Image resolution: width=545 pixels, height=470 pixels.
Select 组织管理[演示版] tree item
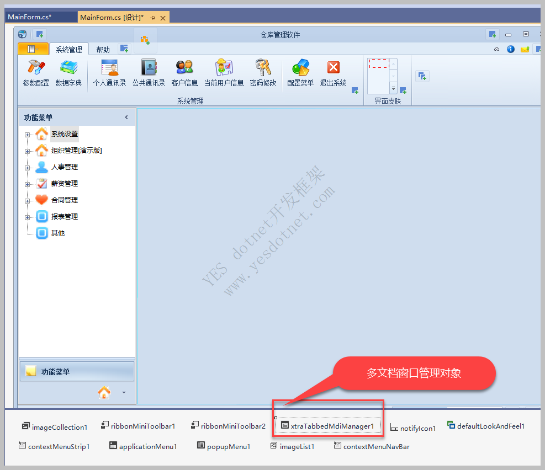(76, 150)
